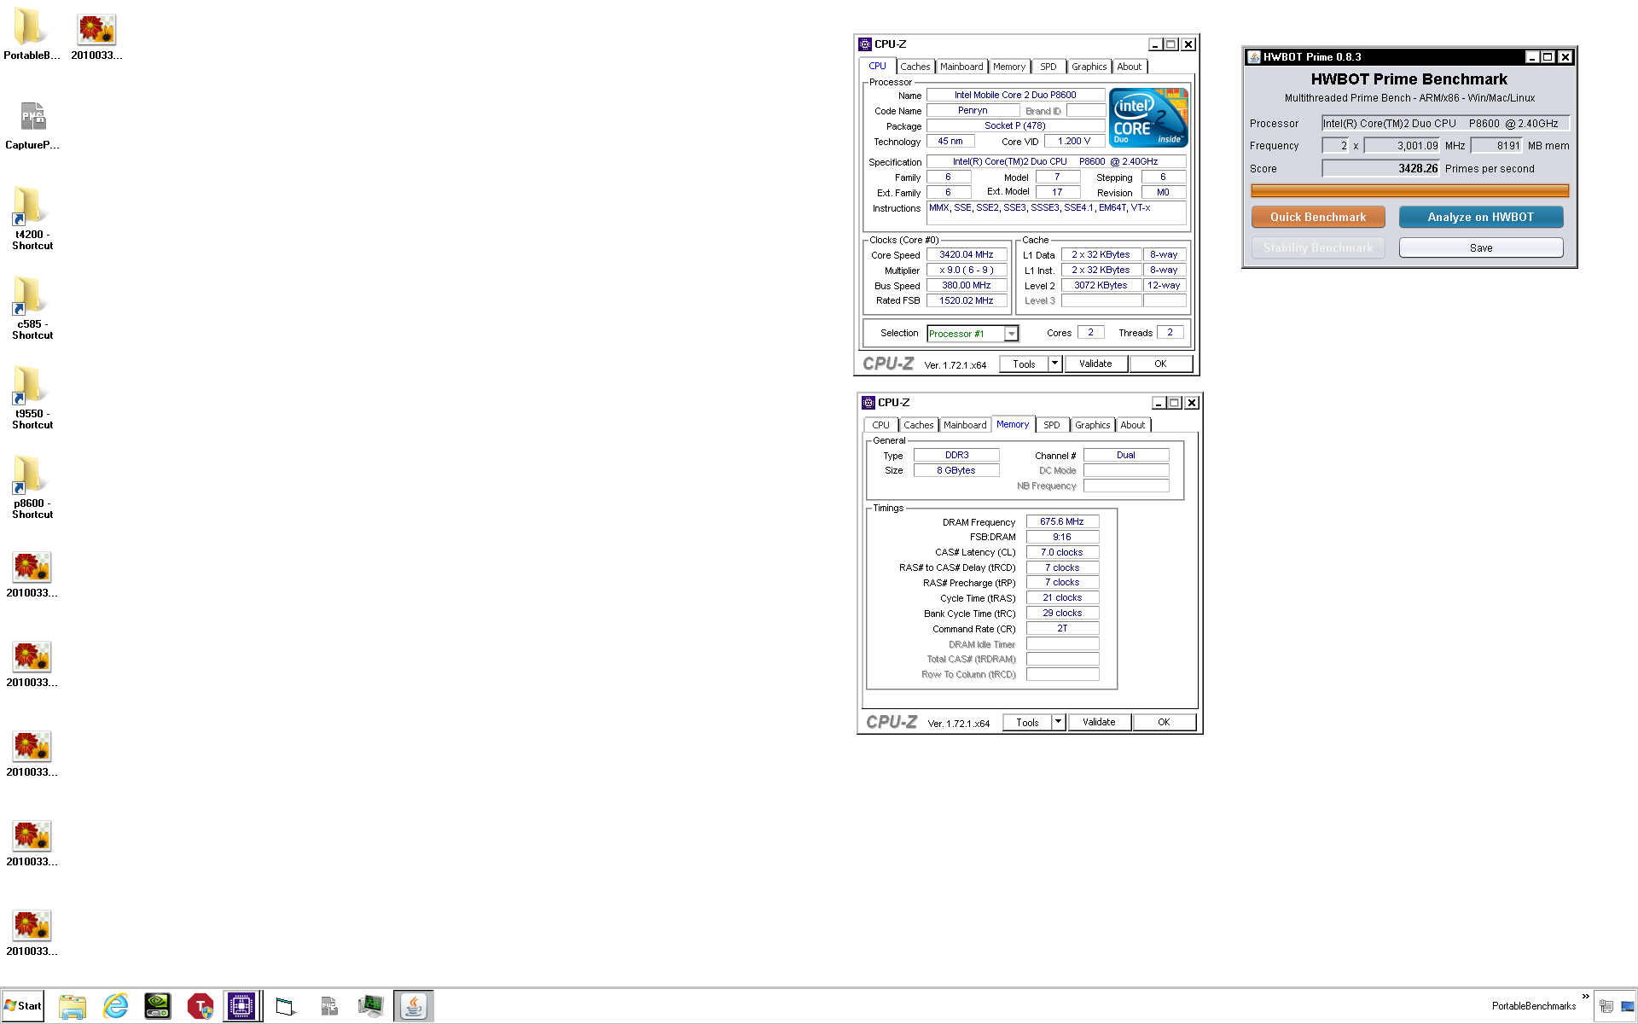Click the Instructions list field
Image resolution: width=1638 pixels, height=1024 pixels.
[1056, 212]
